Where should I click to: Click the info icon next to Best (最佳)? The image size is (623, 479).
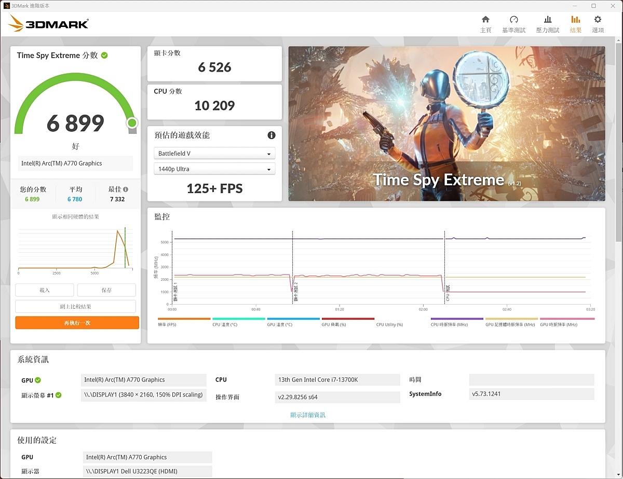[126, 189]
